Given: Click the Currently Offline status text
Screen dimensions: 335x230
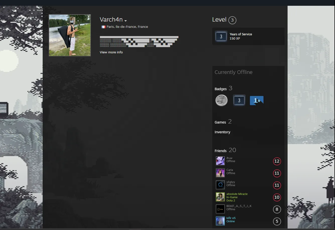Looking at the screenshot, I should coord(233,72).
